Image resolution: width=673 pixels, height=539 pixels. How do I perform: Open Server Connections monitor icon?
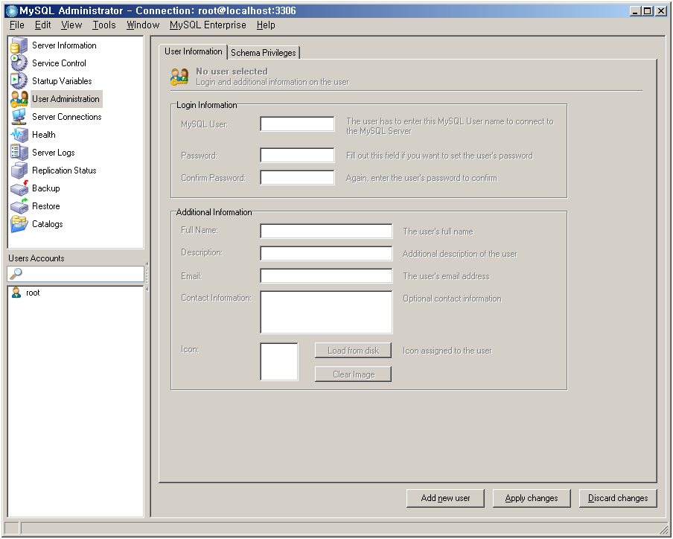click(x=19, y=117)
